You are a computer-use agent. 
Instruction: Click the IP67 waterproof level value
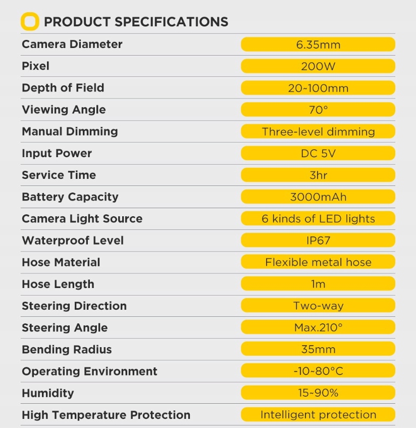point(318,240)
